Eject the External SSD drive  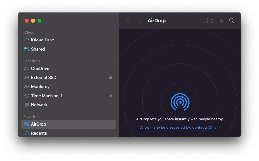(x=111, y=78)
